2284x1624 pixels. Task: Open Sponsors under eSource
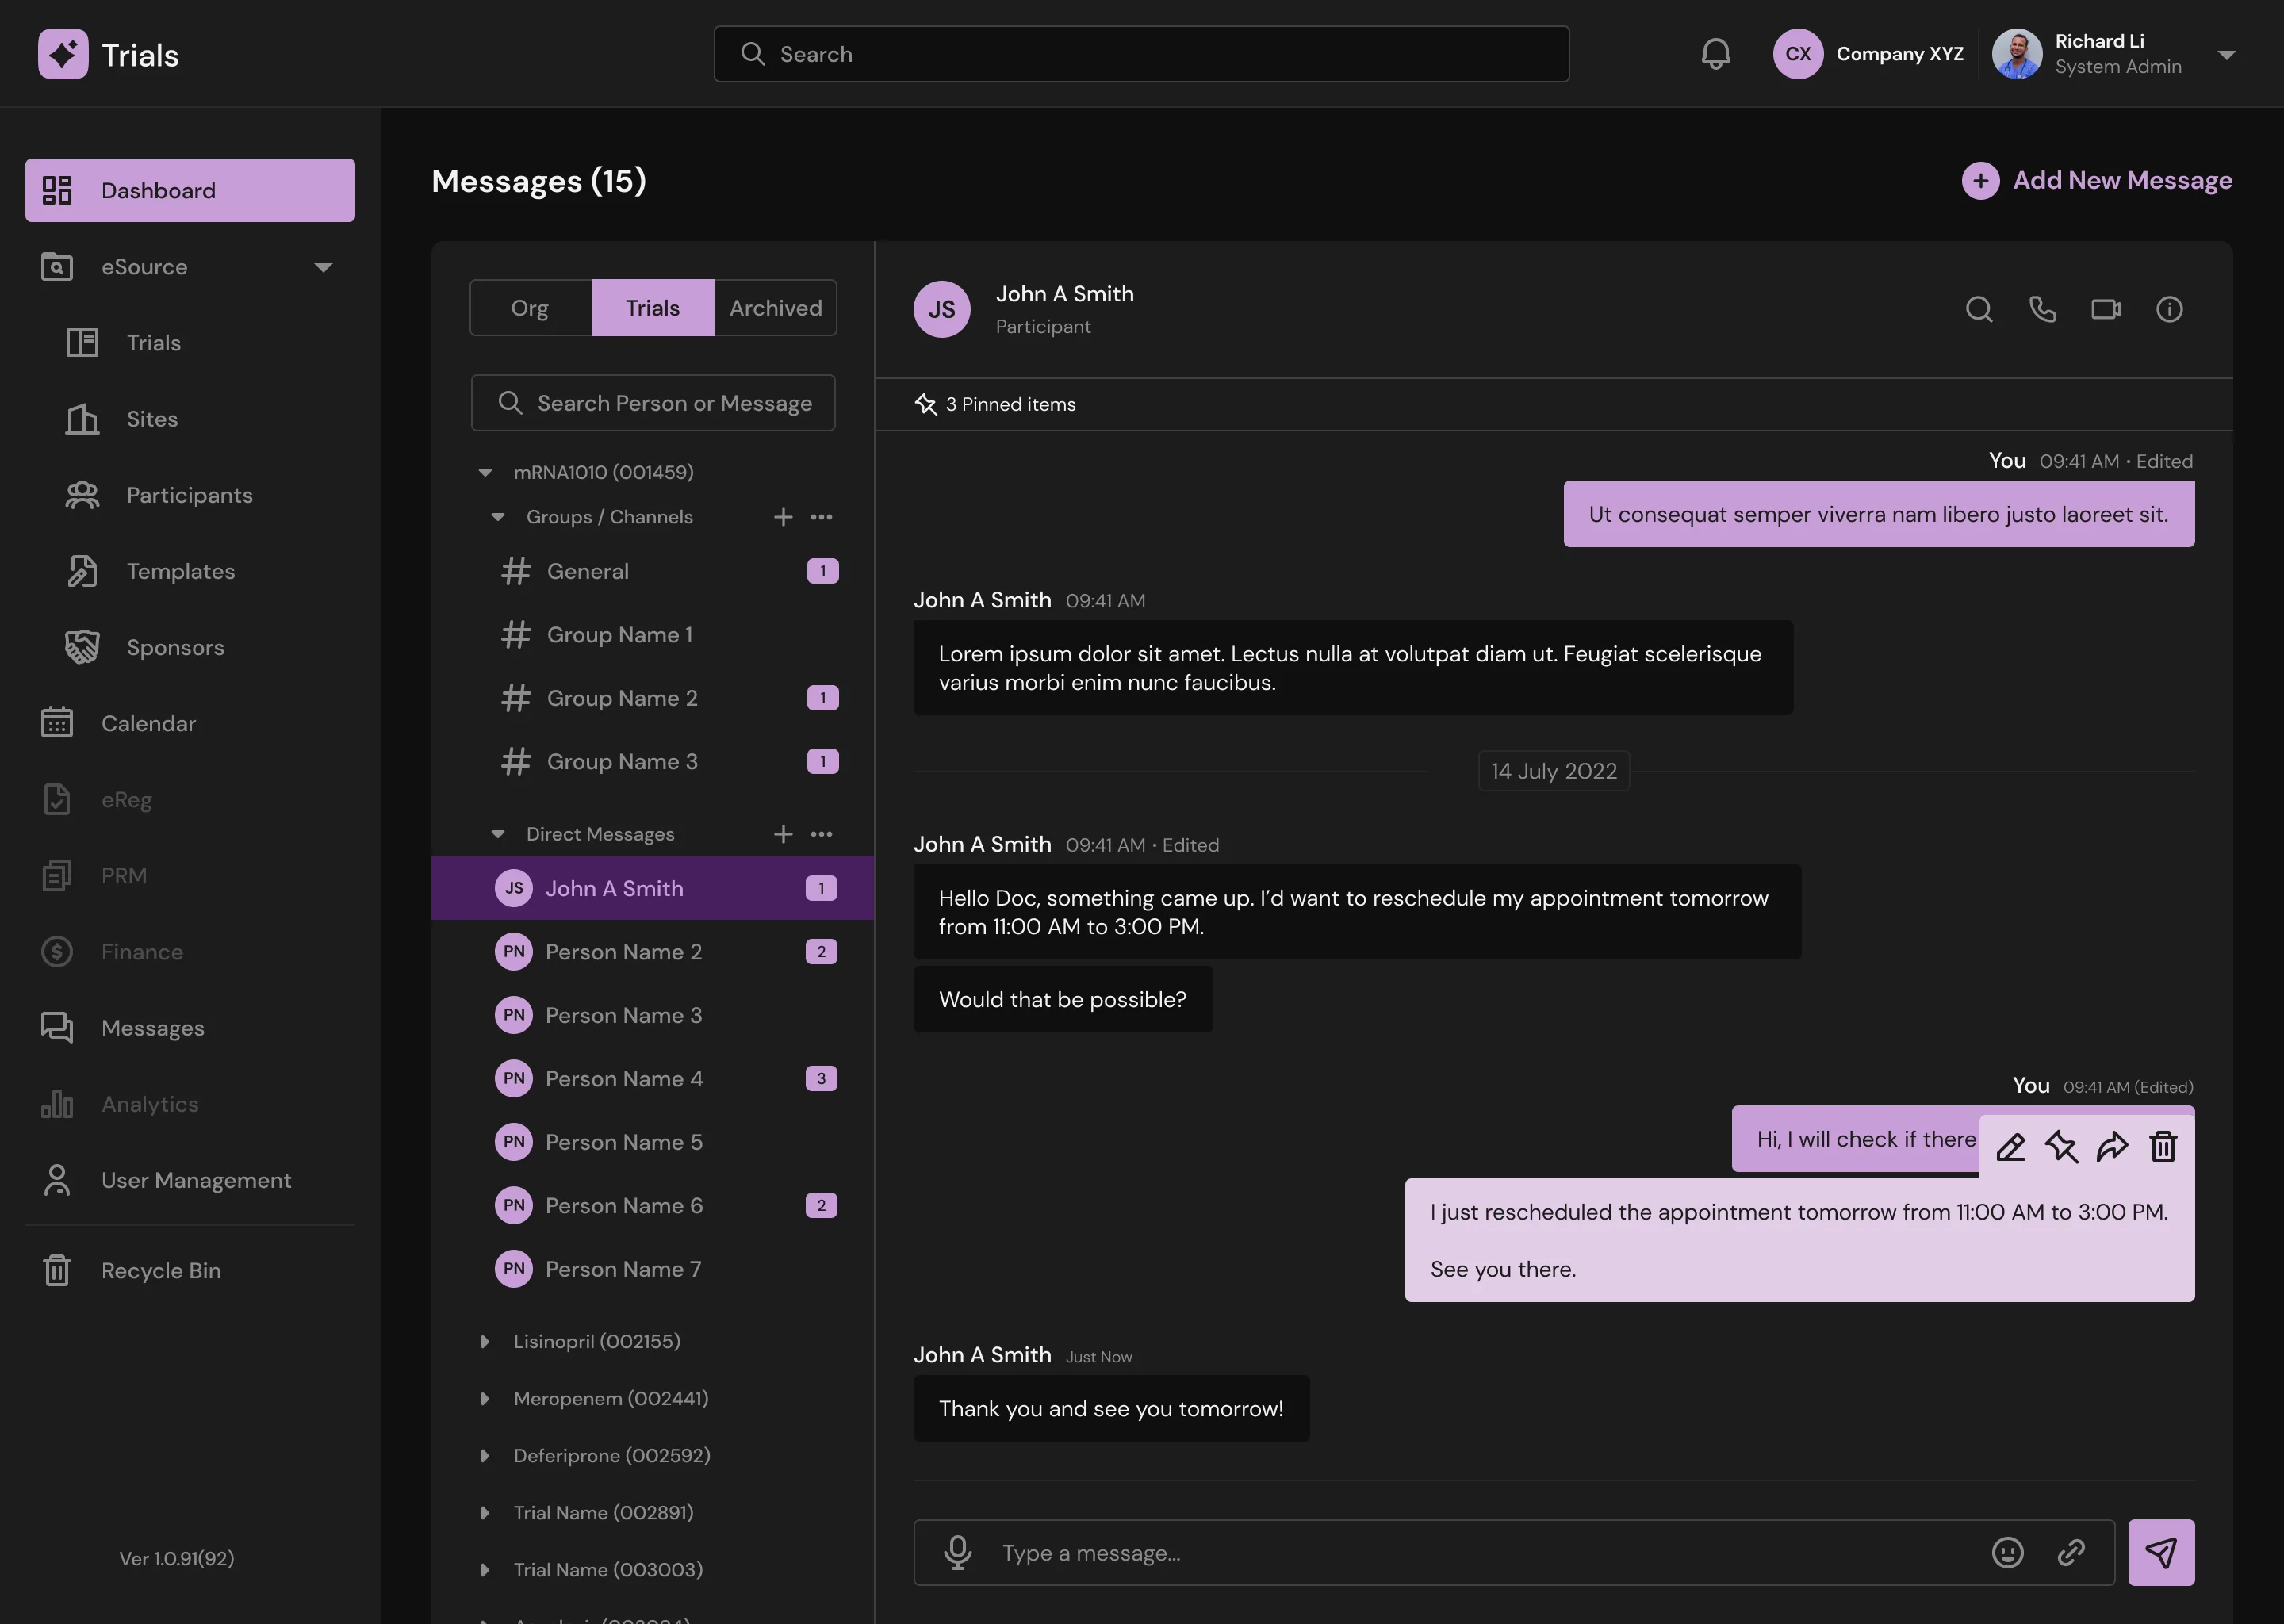(x=190, y=647)
